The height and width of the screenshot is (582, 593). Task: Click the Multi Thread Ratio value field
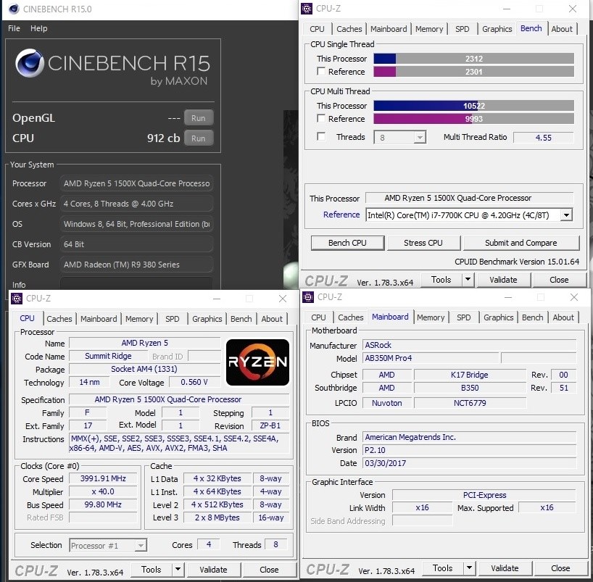544,137
